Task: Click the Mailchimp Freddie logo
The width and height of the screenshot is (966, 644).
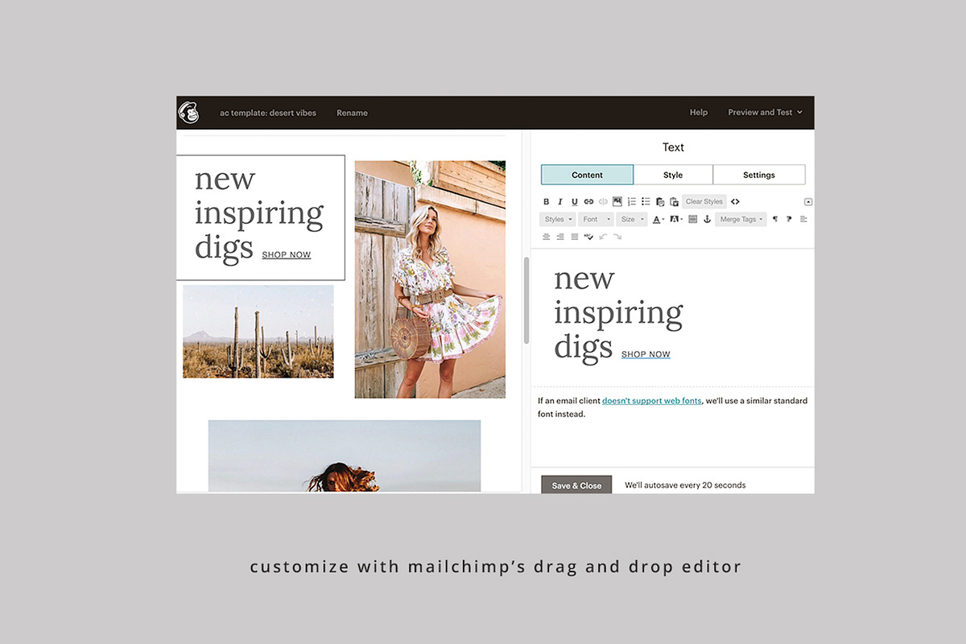Action: point(188,113)
